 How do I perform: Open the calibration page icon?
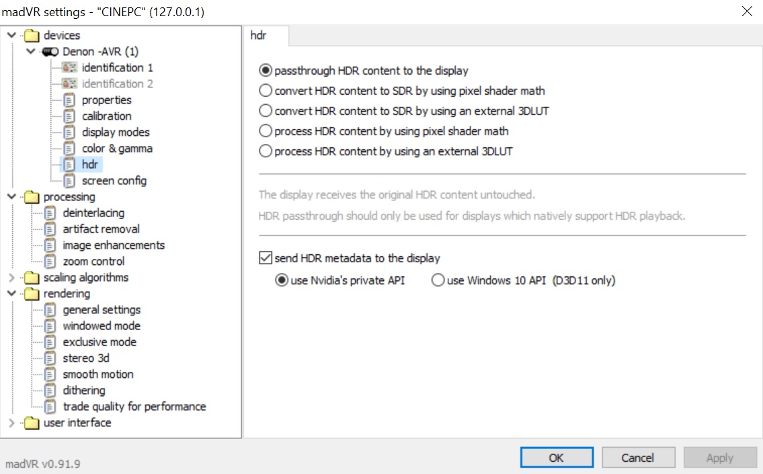tap(70, 116)
